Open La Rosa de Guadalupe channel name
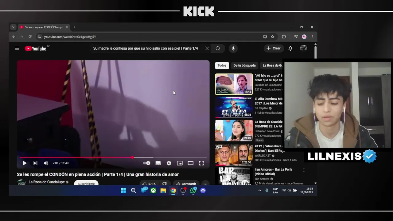 click(x=47, y=182)
